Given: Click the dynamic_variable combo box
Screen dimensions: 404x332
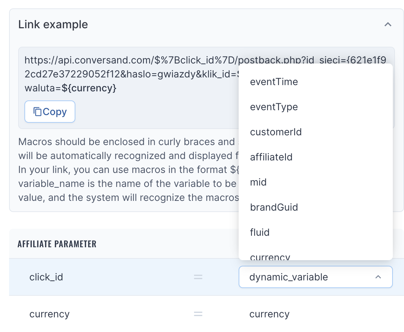Looking at the screenshot, I should tap(316, 277).
